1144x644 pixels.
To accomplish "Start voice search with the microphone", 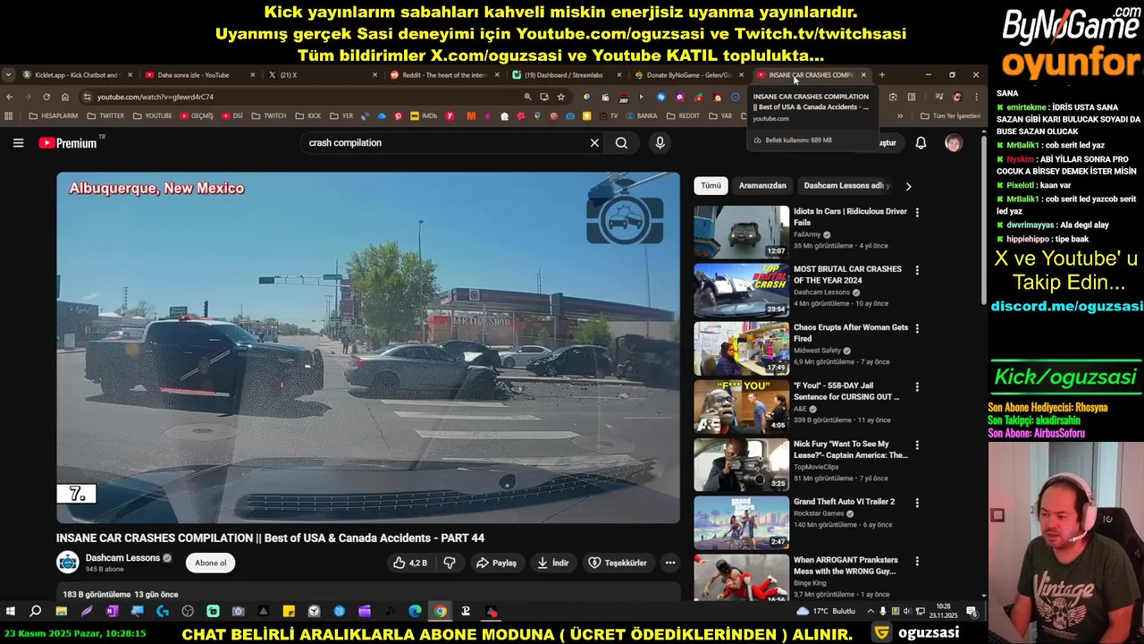I will pos(660,143).
